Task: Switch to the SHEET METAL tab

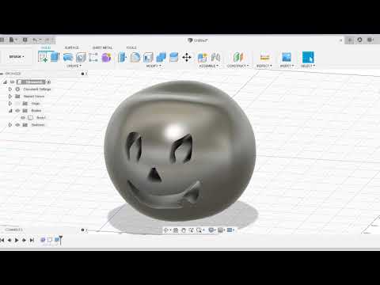Action: 102,47
